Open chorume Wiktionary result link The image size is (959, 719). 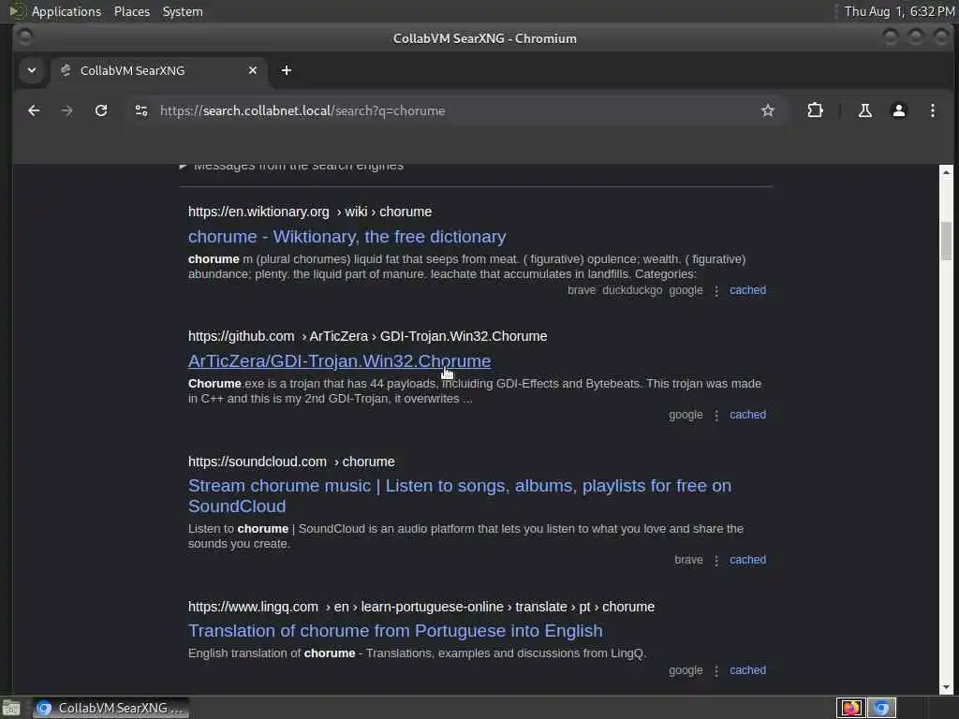pos(347,237)
